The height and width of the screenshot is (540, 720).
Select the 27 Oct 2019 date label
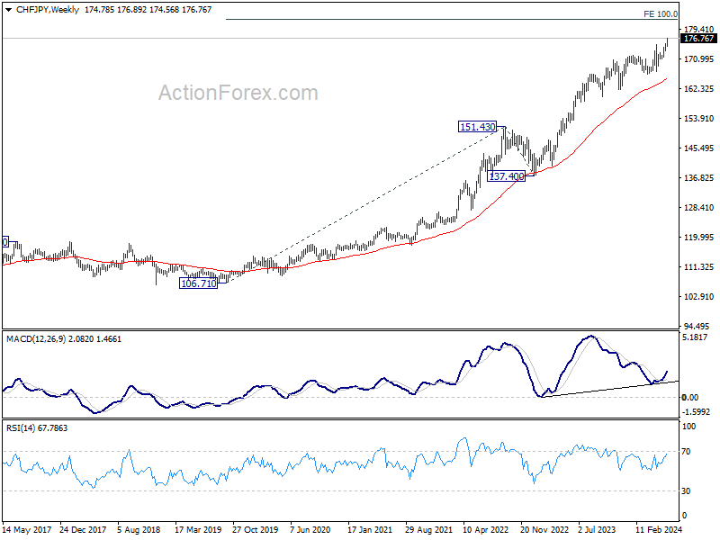(256, 529)
